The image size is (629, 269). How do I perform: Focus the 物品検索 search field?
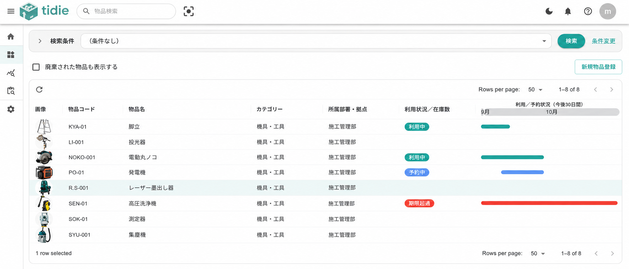pyautogui.click(x=126, y=11)
